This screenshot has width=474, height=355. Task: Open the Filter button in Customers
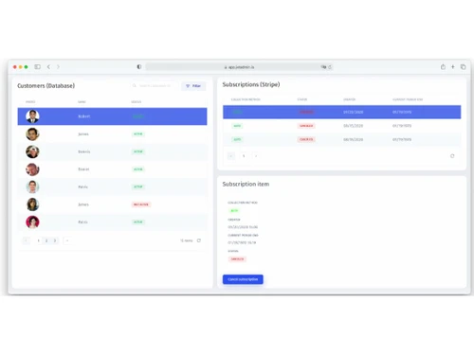pos(193,86)
